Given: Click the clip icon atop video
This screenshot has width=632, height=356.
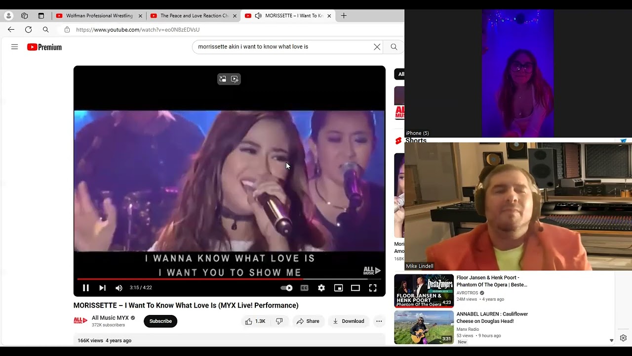Looking at the screenshot, I should click(223, 79).
